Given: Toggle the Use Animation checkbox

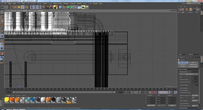Looking at the screenshot, I should [x=192, y=88].
